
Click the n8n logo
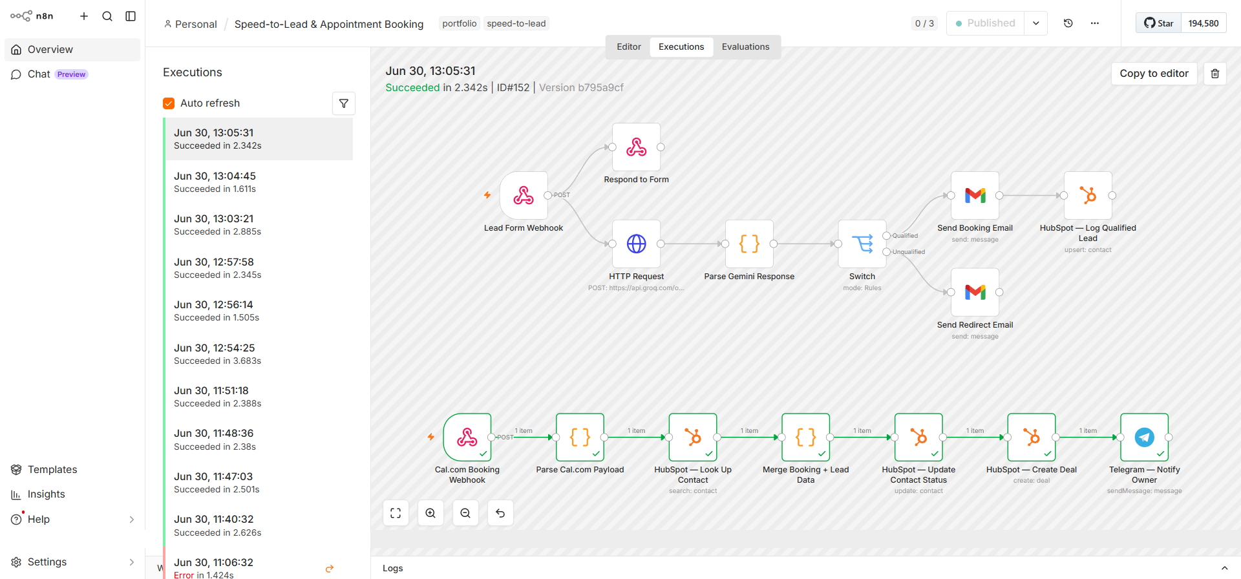pos(32,16)
